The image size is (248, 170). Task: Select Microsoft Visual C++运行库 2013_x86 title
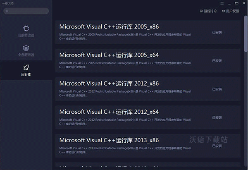click(109, 140)
